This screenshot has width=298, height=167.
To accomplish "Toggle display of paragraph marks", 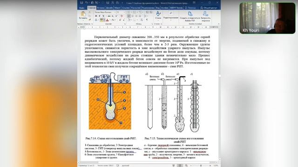I will tap(147, 19).
